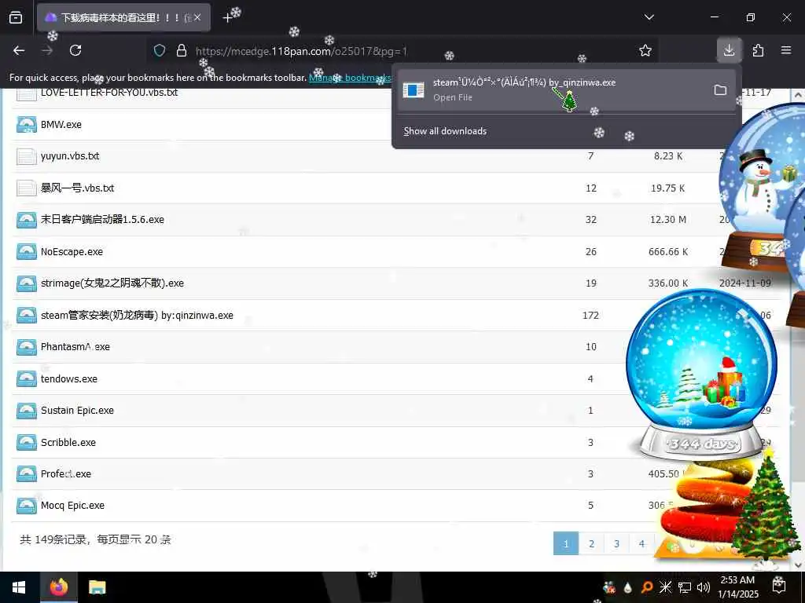
Task: Click the Firefox View icon
Action: click(16, 17)
